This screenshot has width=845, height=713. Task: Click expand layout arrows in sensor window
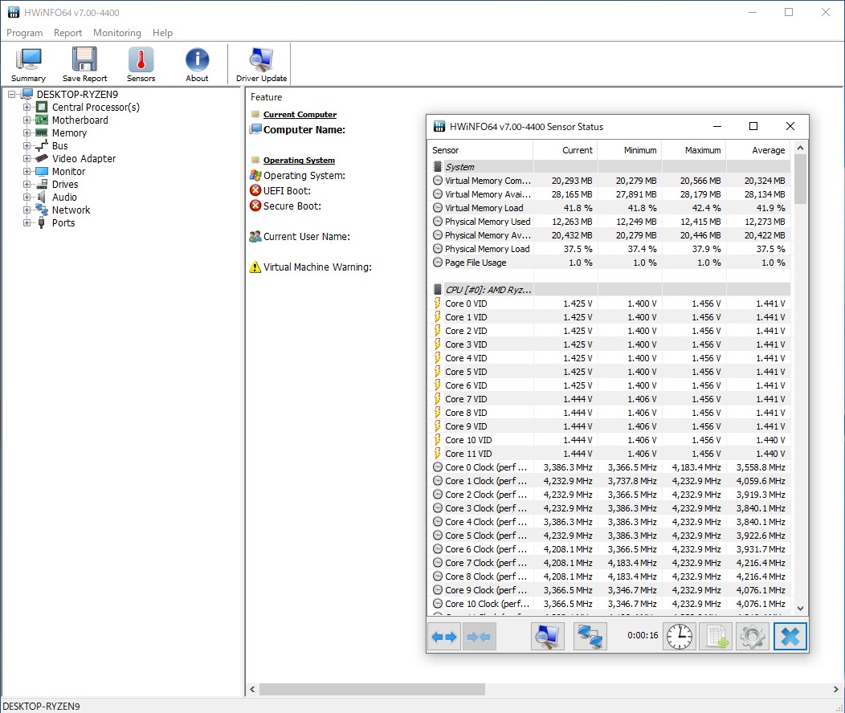click(444, 637)
